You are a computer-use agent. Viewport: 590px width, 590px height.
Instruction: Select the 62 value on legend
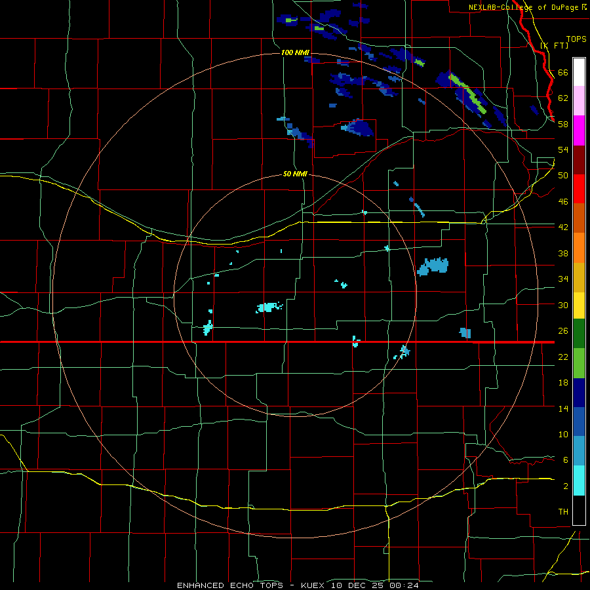pyautogui.click(x=563, y=98)
